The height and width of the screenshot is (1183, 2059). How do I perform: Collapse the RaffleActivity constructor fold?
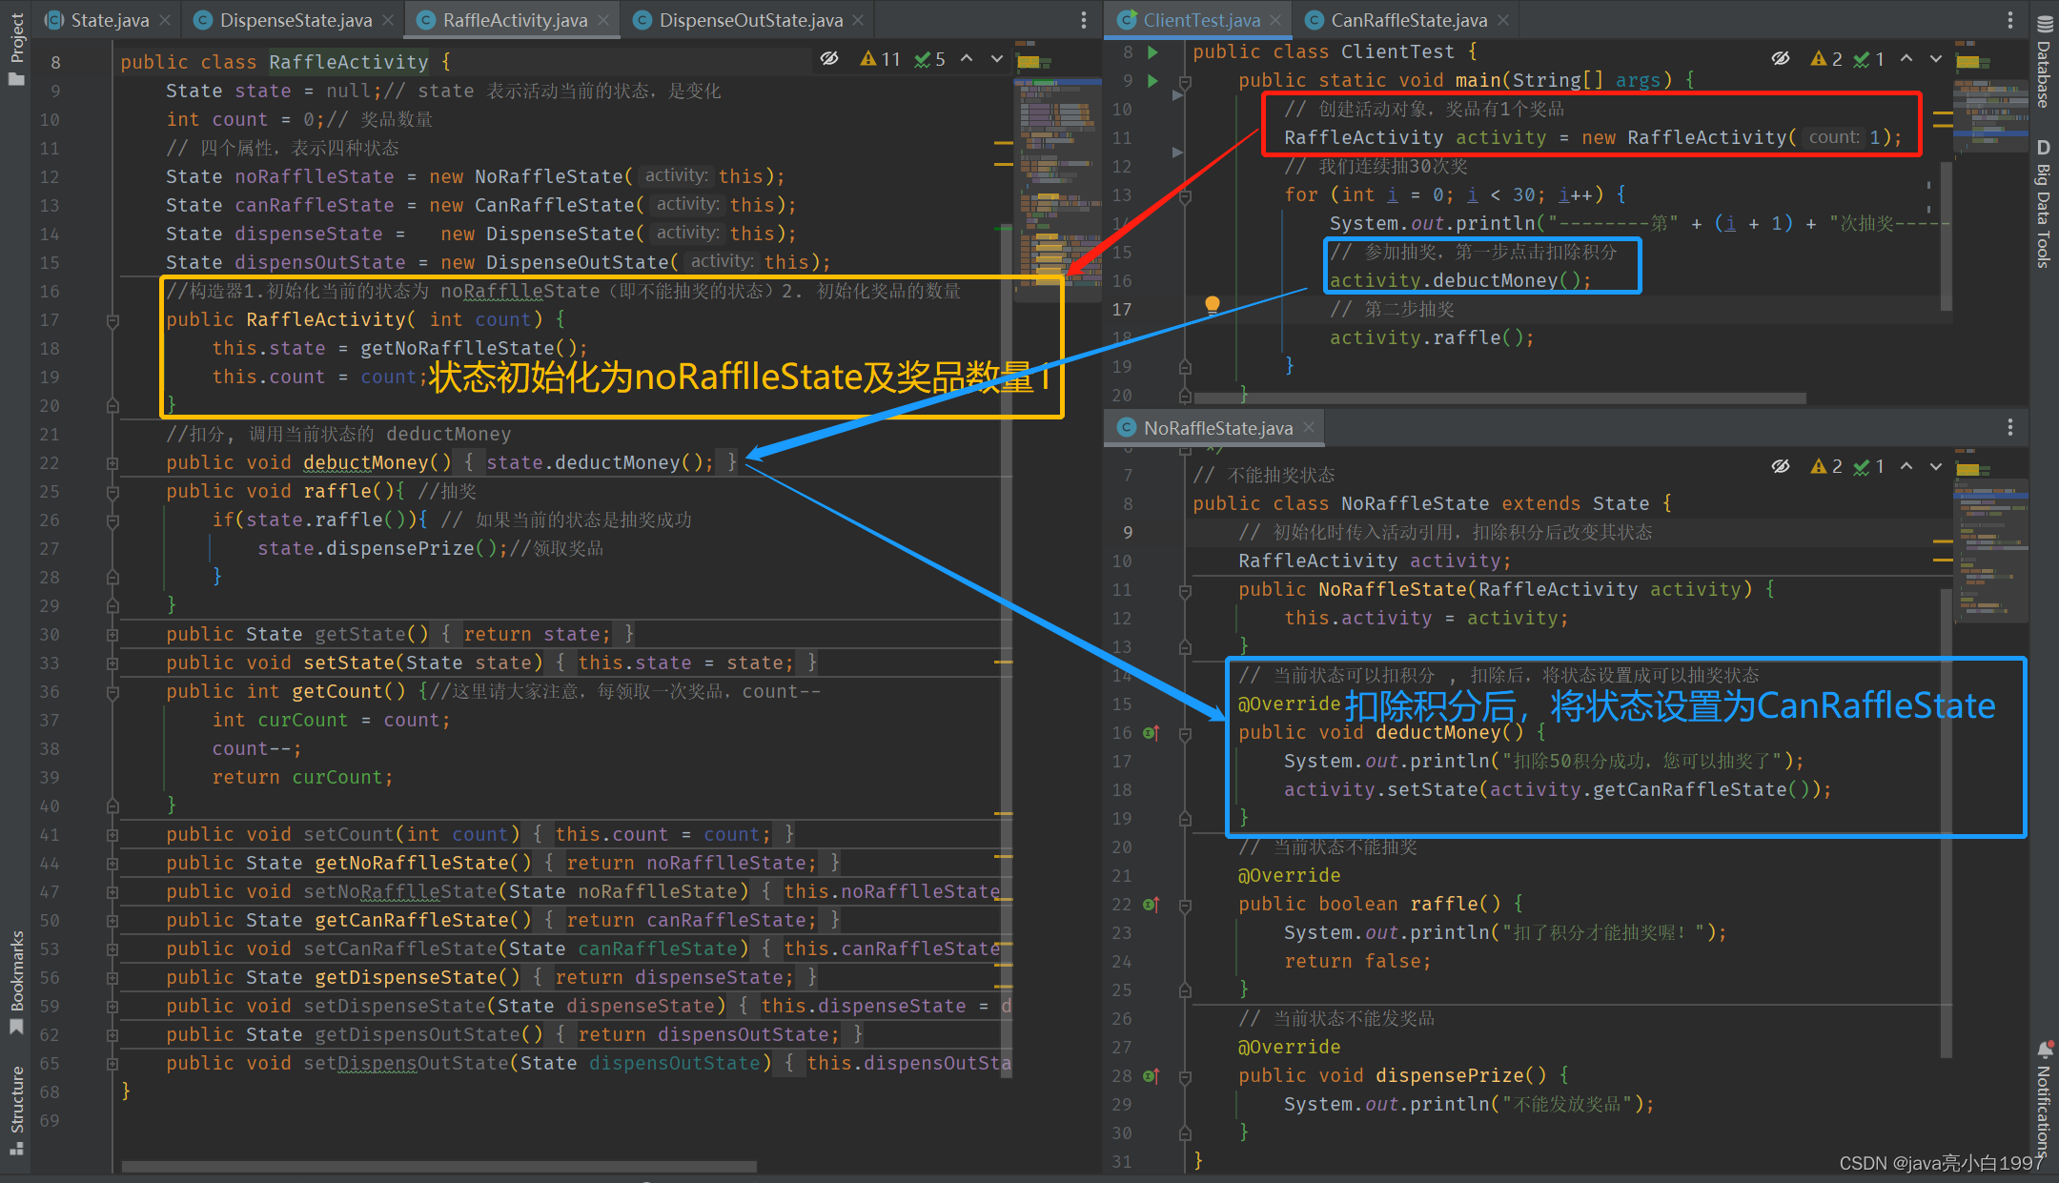click(112, 320)
